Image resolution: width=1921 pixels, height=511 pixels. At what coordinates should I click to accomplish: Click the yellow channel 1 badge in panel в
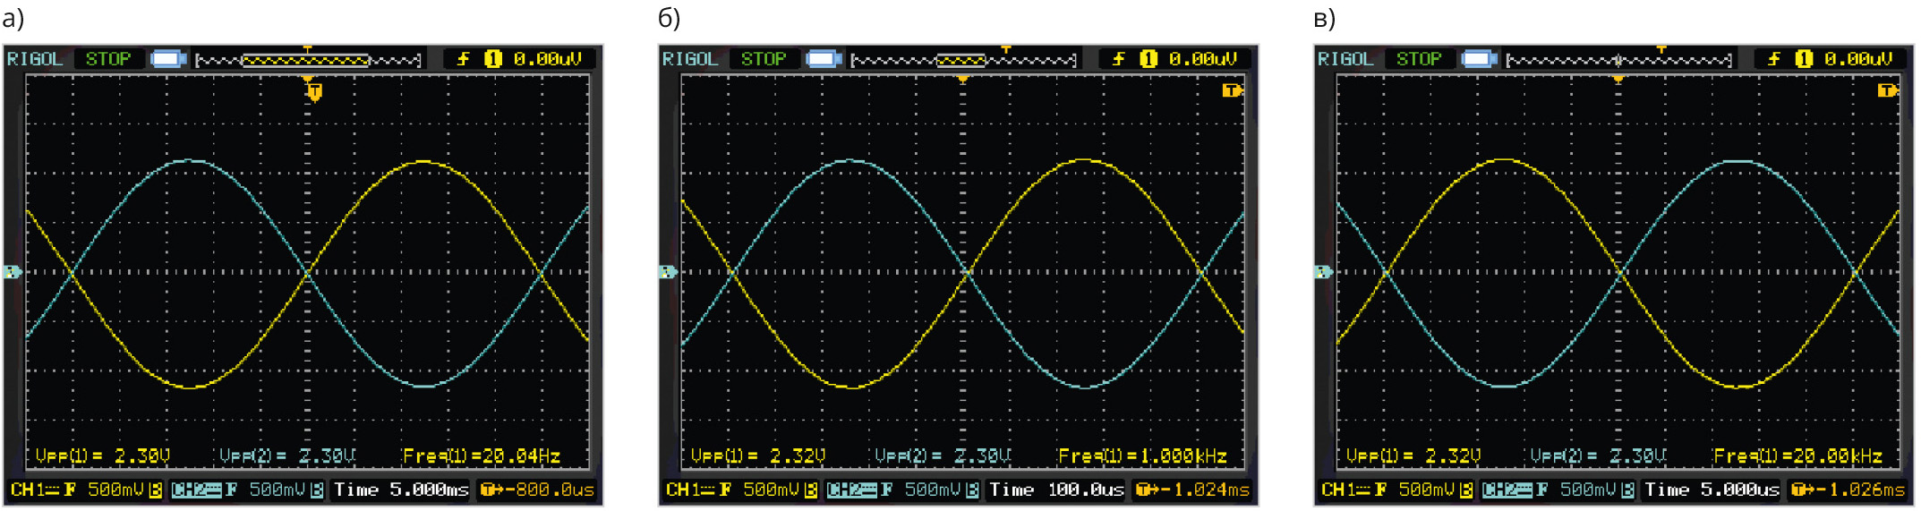(1804, 59)
